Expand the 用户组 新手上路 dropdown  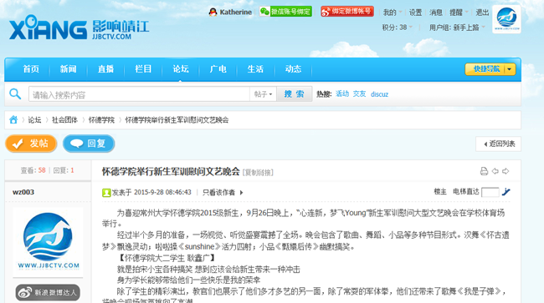[457, 28]
